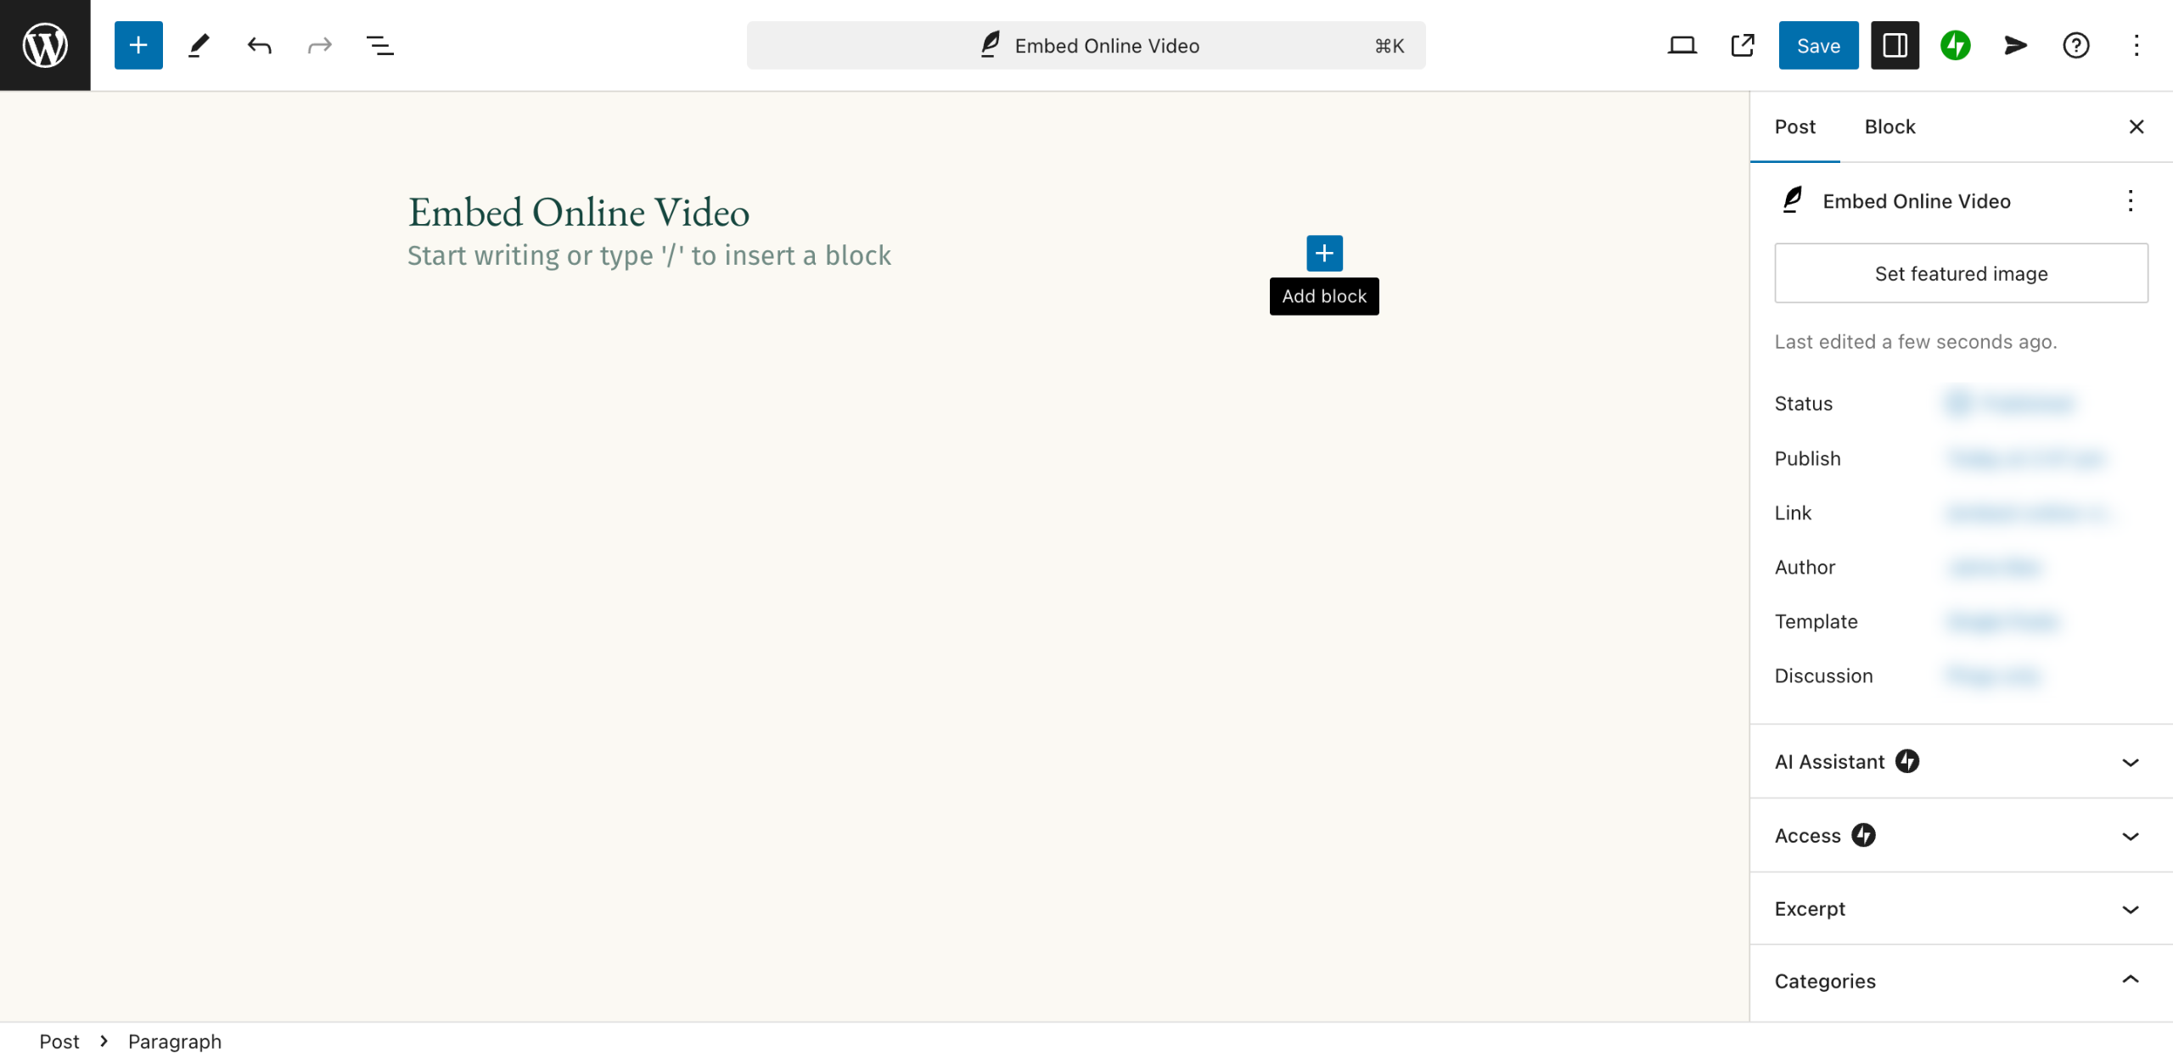The image size is (2173, 1059).
Task: Open the Jetpack panel
Action: (1955, 45)
